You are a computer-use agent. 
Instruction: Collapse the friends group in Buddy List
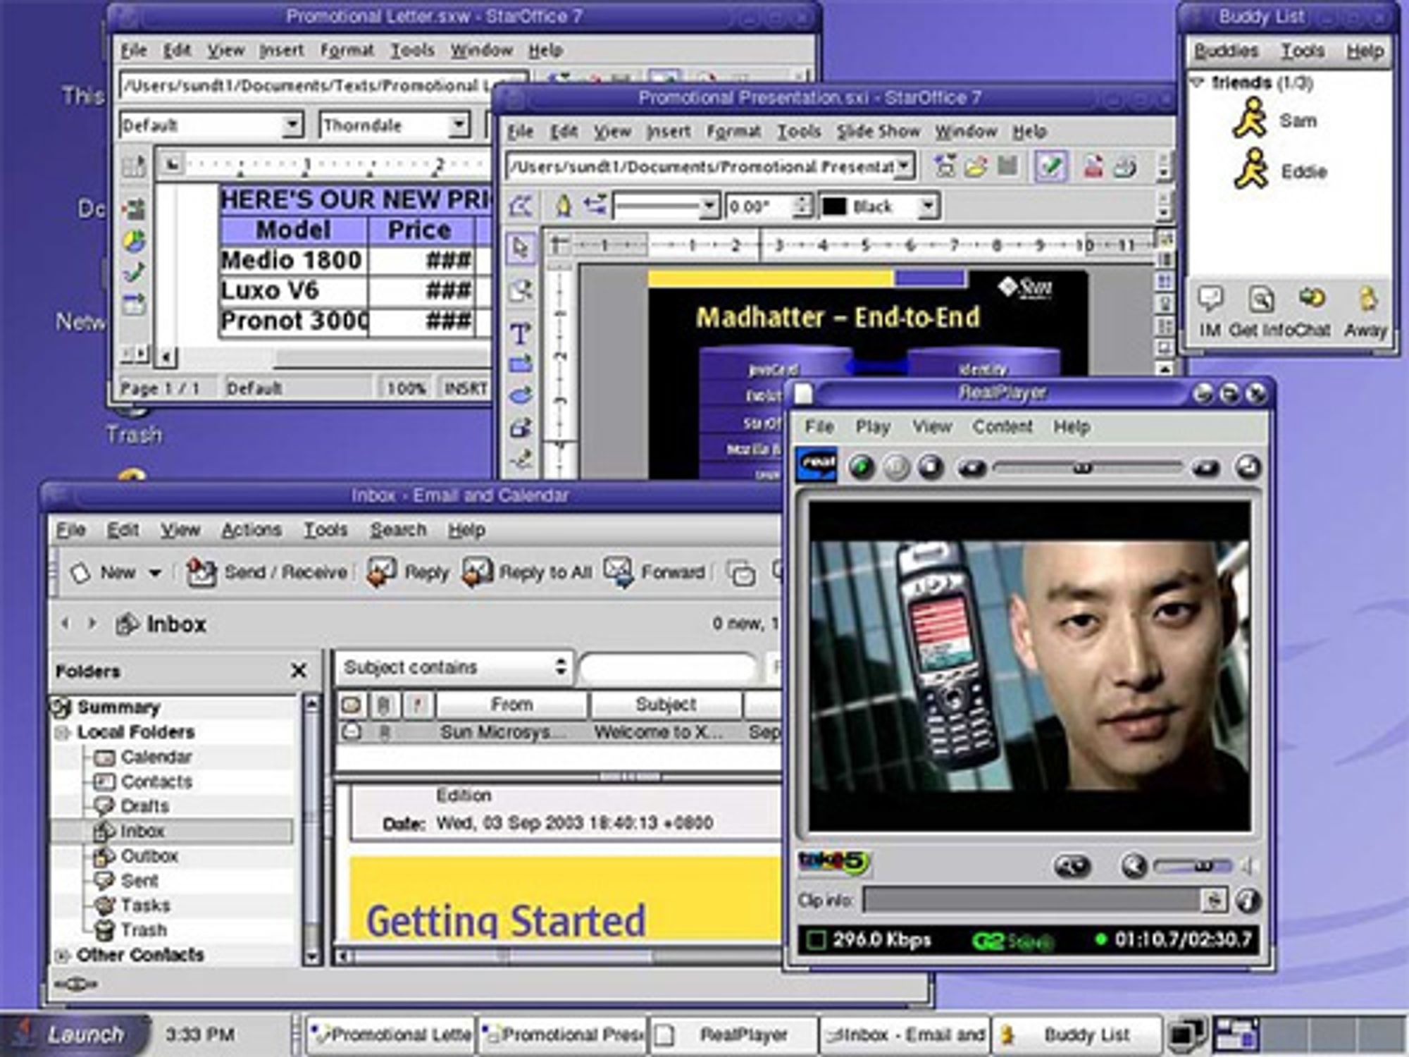[x=1197, y=82]
